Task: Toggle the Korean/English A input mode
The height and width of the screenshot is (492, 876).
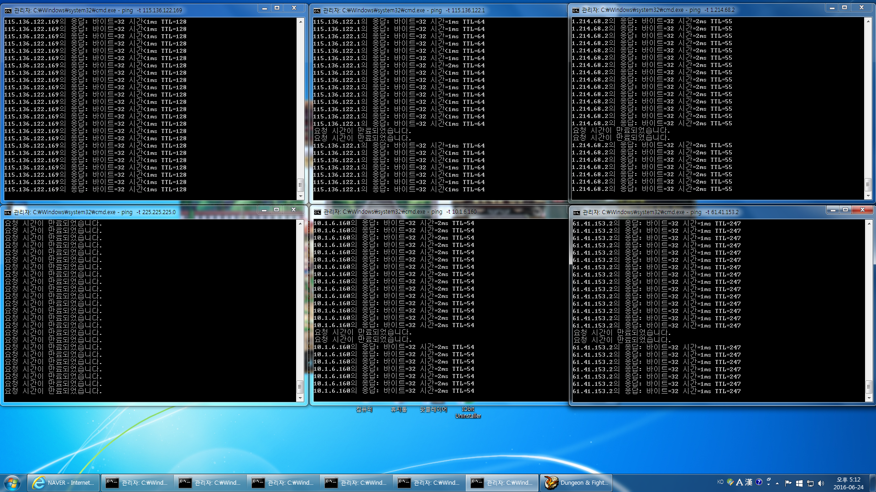Action: [740, 482]
